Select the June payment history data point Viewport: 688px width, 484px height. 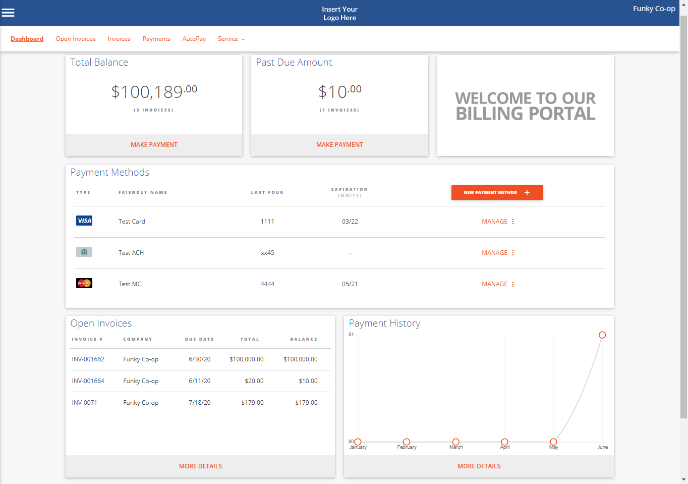click(602, 335)
